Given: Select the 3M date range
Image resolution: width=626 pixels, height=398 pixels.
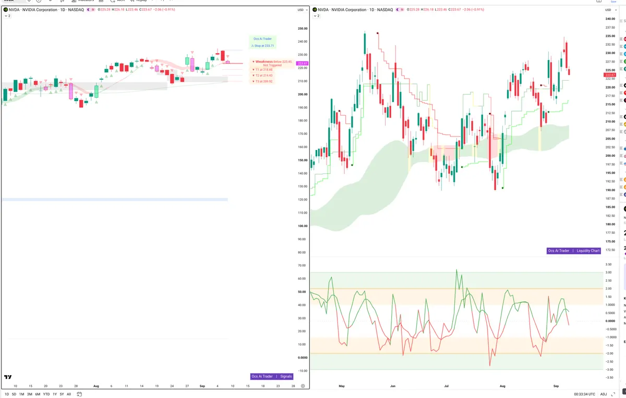Looking at the screenshot, I should 30,394.
